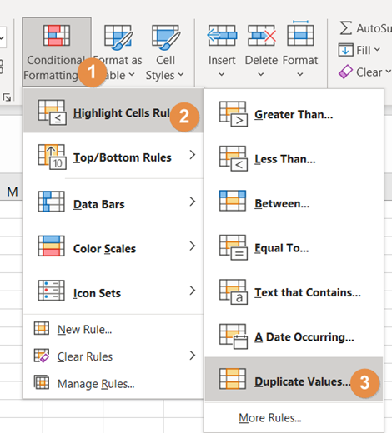The height and width of the screenshot is (433, 392).
Task: Click the Icon Sets icon
Action: (x=52, y=291)
